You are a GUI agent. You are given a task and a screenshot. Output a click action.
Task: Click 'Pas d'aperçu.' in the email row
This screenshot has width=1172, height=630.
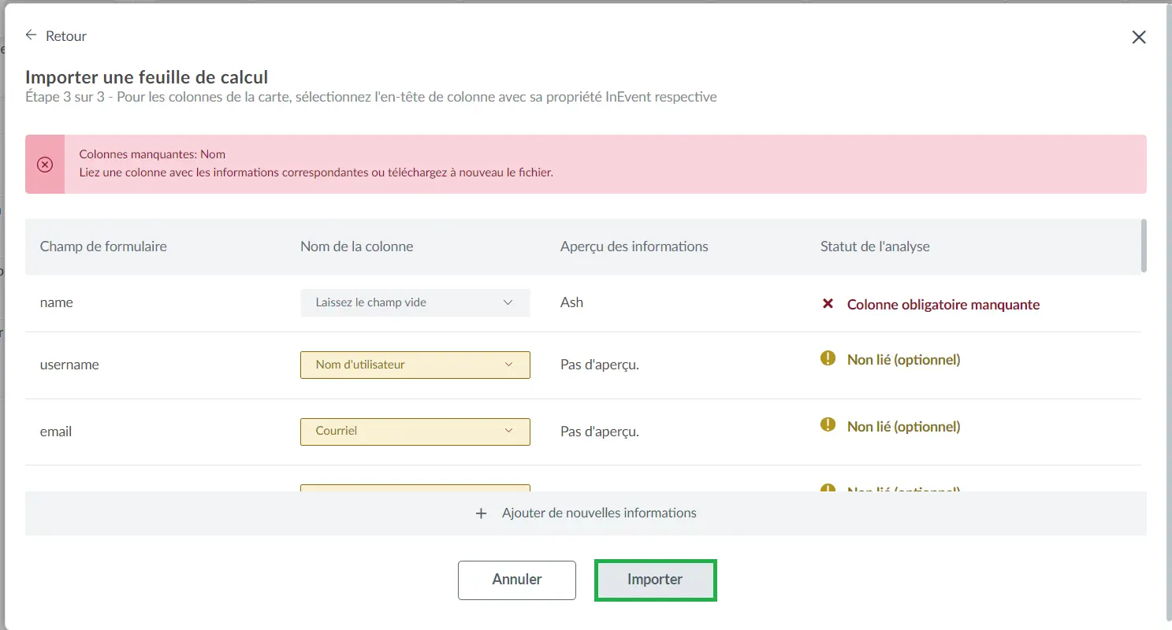pos(599,432)
